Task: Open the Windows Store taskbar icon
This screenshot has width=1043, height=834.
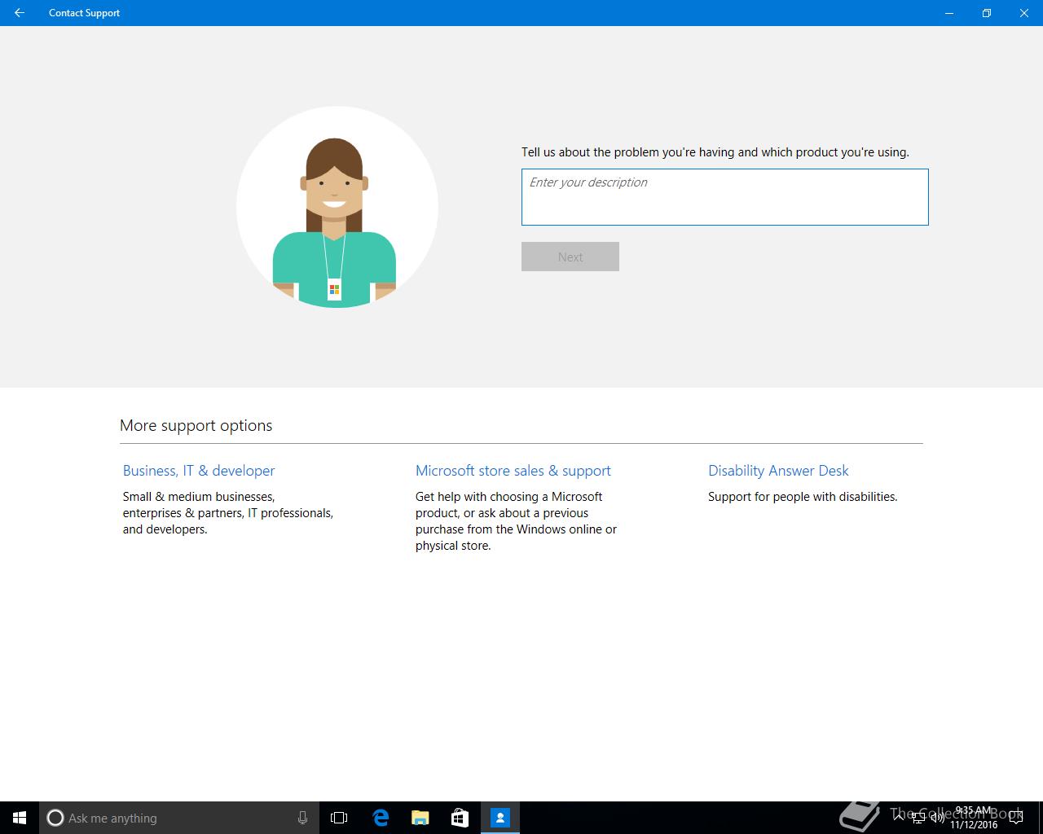Action: 460,818
